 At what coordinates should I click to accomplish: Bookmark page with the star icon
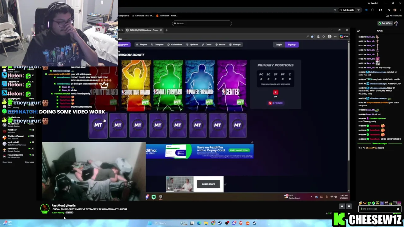point(358,10)
